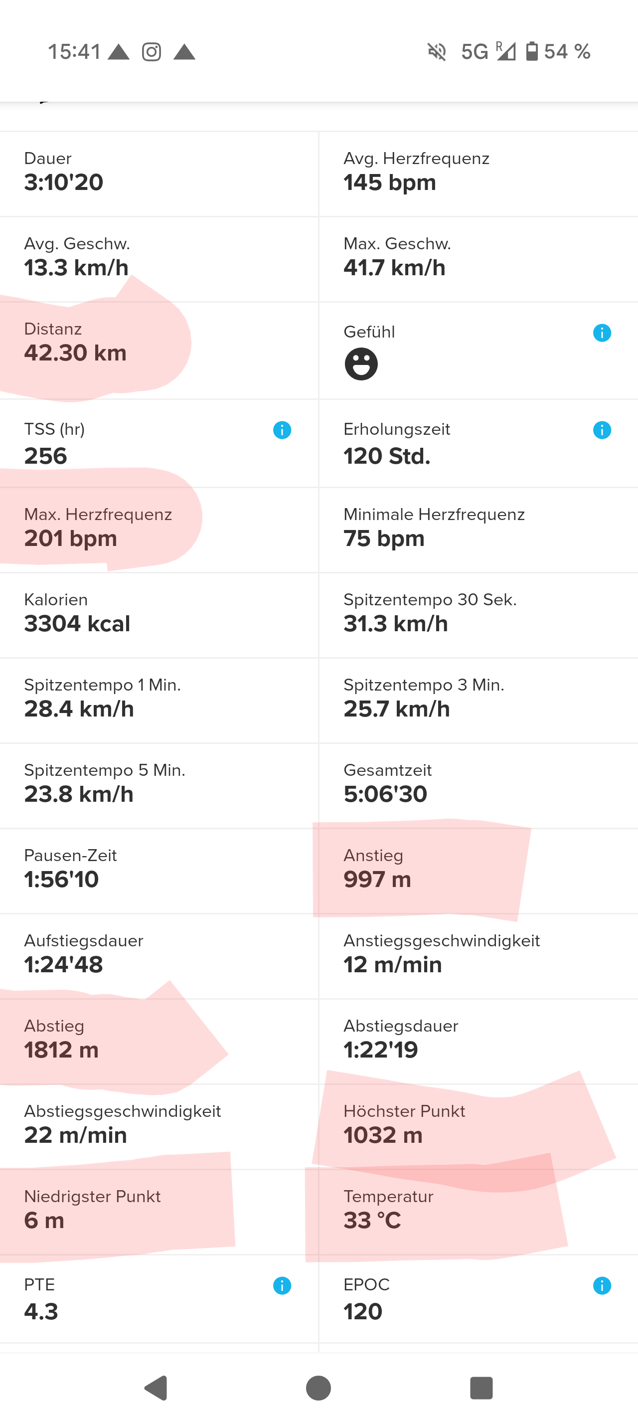Select the Distanz 42.30 km cell
Viewport: 638px width, 1424px height.
159,351
